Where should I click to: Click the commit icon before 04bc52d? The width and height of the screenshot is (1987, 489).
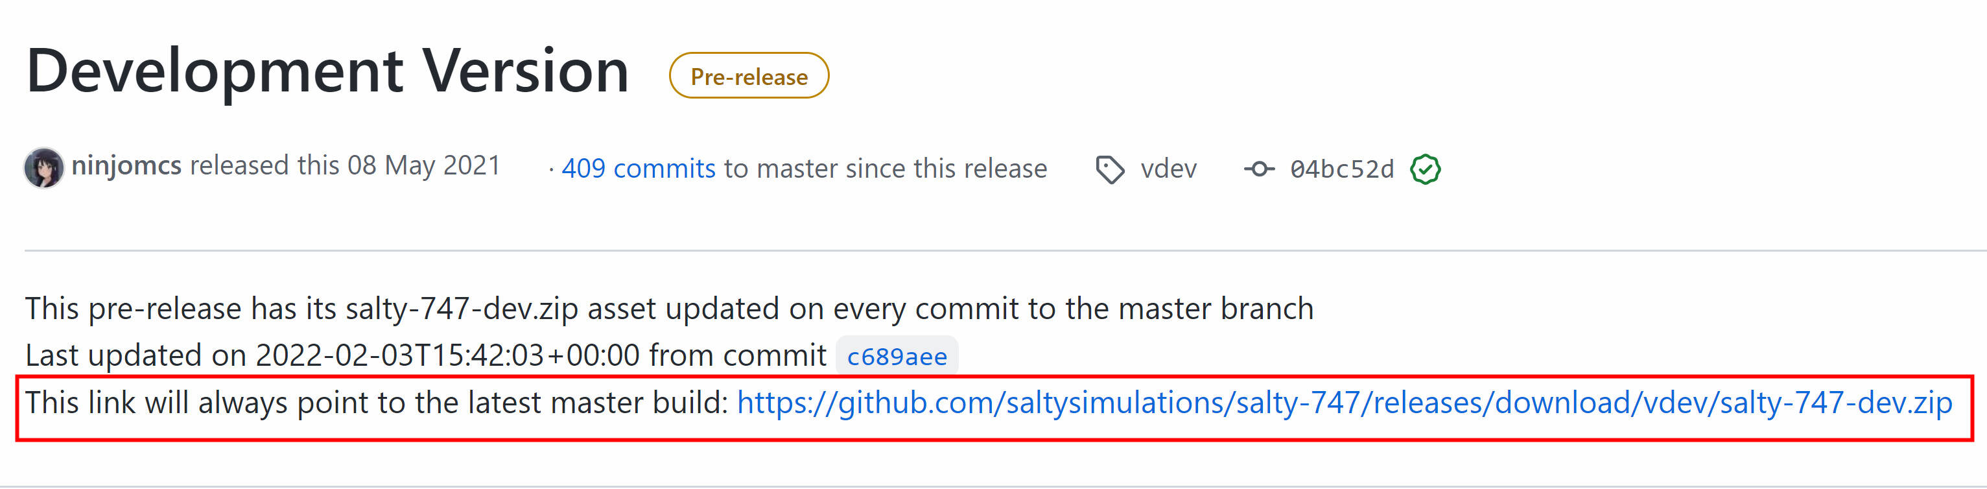1258,169
